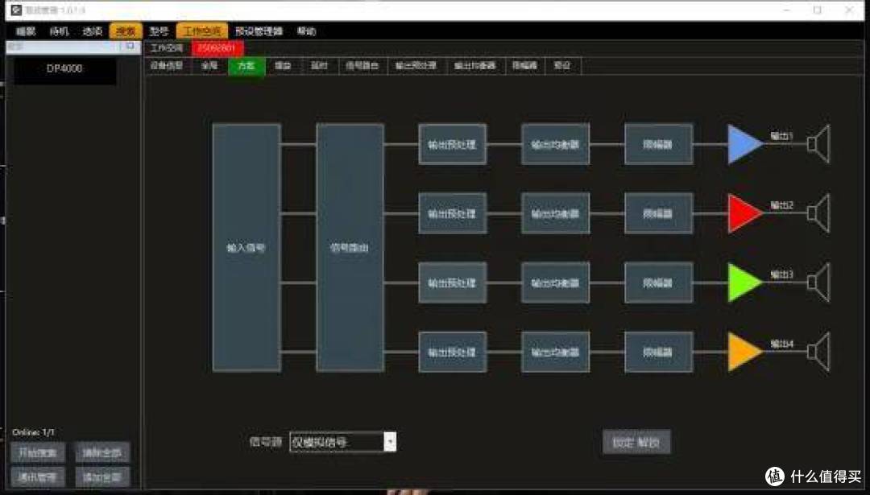
Task: Switch to the 增益 gain tab
Action: point(283,66)
